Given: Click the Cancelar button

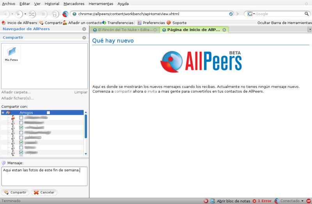Looking at the screenshot, I should 44,192.
